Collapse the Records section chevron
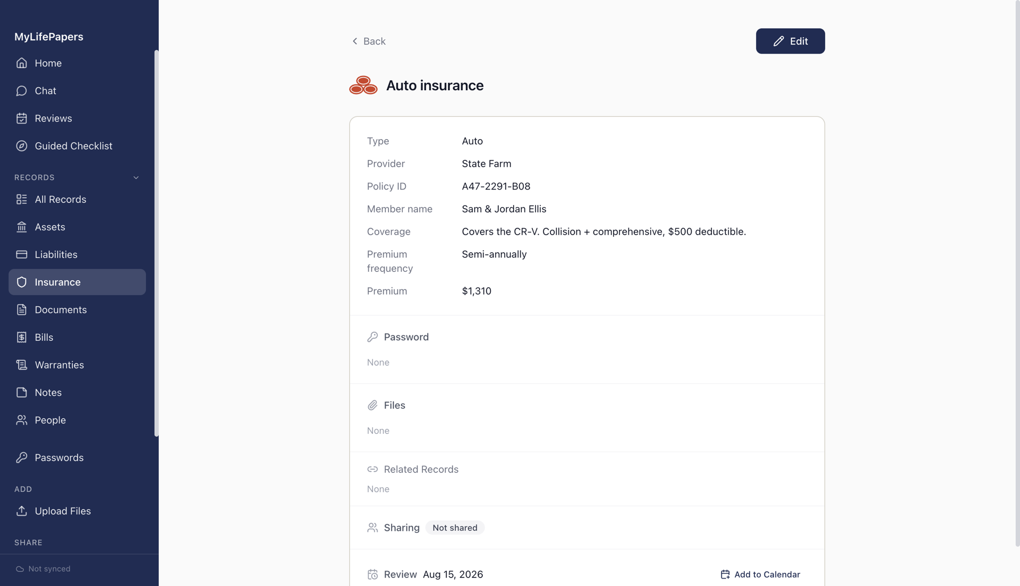This screenshot has width=1020, height=586. tap(136, 178)
